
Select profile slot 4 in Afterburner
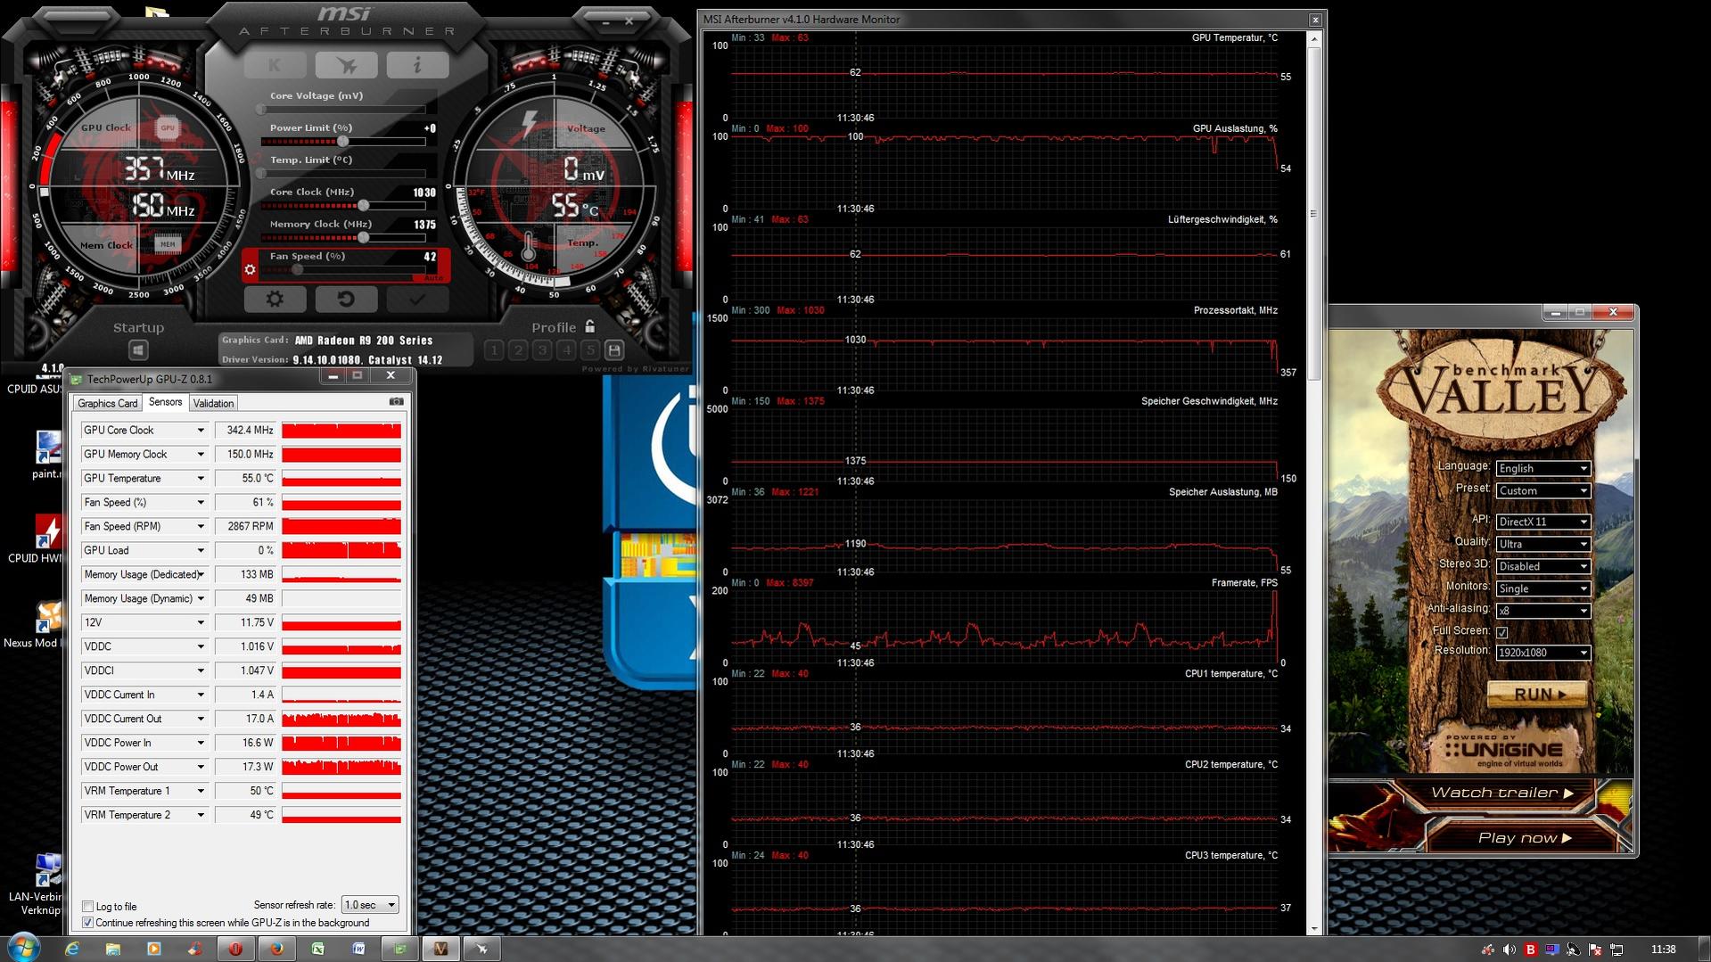[566, 350]
